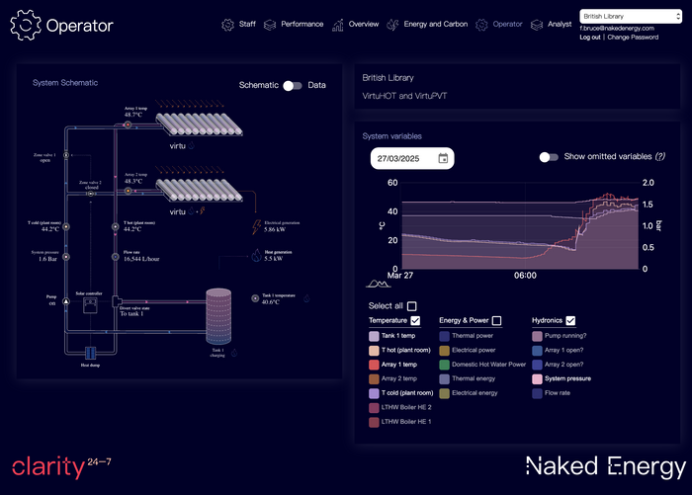Select T cold (plant room) variable label

tap(407, 393)
